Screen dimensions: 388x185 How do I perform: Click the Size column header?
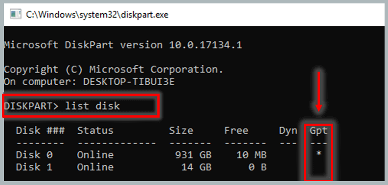[181, 130]
